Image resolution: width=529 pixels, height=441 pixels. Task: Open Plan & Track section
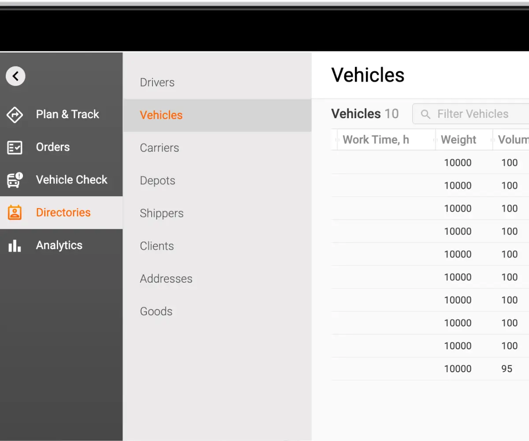(61, 115)
